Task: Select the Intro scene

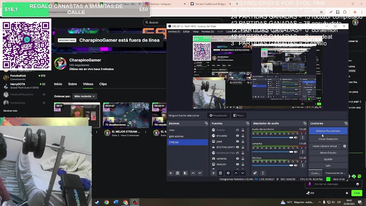Action: pyautogui.click(x=188, y=130)
